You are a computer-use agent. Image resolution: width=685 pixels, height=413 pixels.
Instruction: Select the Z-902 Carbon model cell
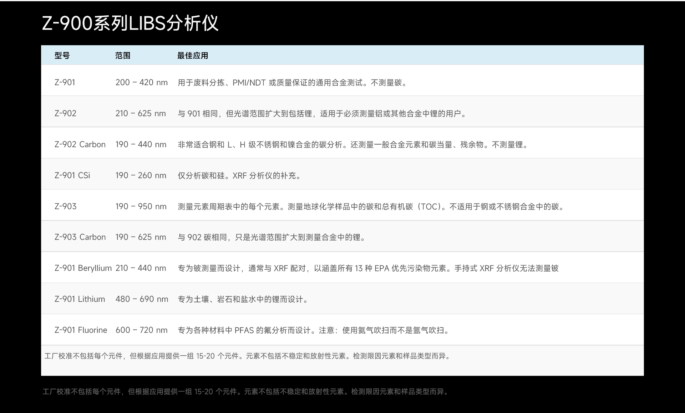[x=80, y=144]
